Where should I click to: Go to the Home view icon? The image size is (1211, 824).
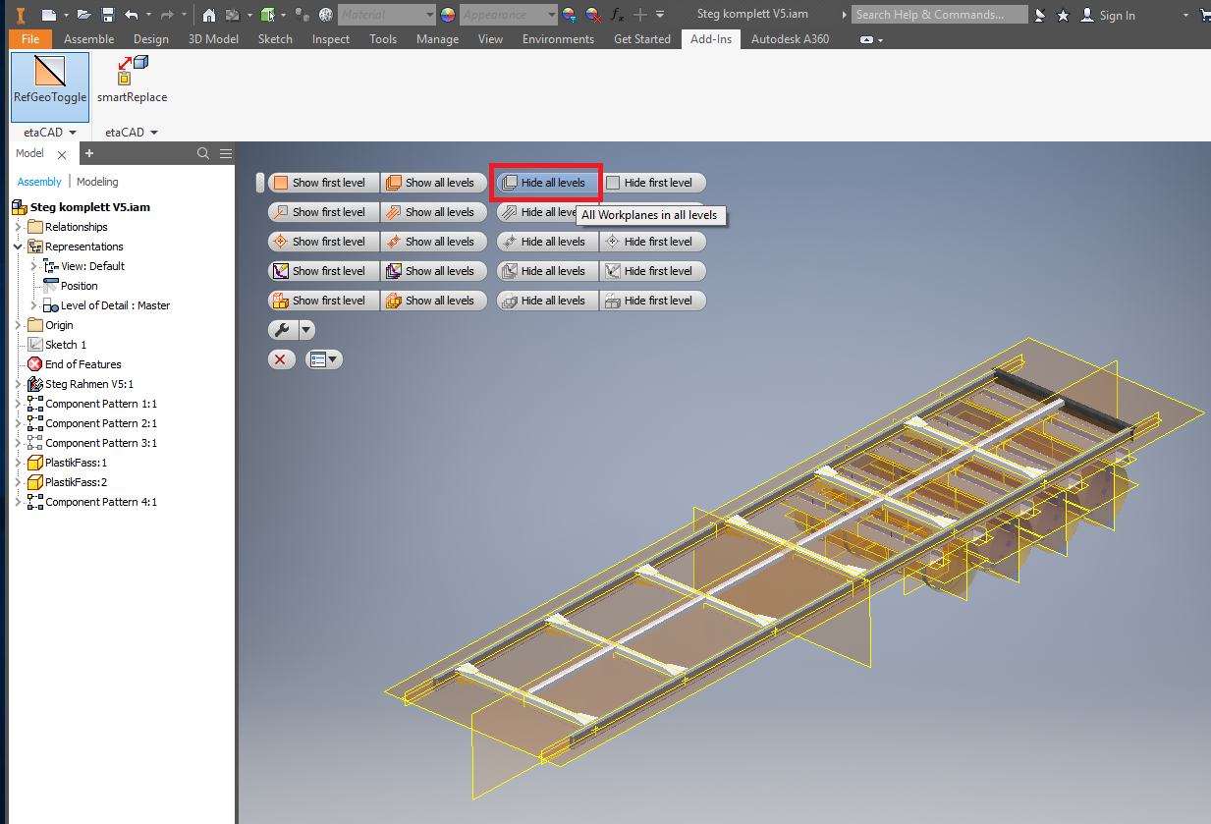click(209, 15)
